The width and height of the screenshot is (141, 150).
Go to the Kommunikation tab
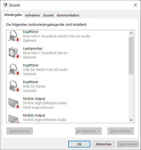click(x=68, y=15)
